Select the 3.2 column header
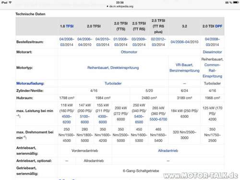Screen dimensions: 240x180 coord(184,26)
